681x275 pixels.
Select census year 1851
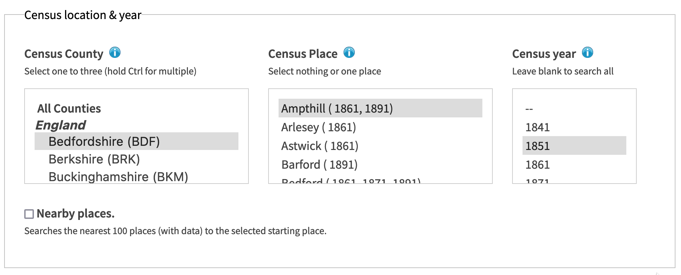point(537,146)
